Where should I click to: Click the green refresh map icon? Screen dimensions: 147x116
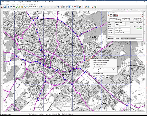(x=16, y=7)
